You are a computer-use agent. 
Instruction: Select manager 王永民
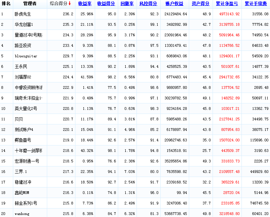[x=21, y=66]
